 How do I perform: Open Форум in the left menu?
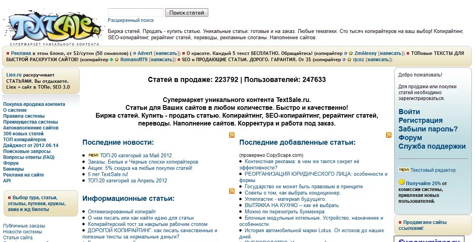[11, 163]
